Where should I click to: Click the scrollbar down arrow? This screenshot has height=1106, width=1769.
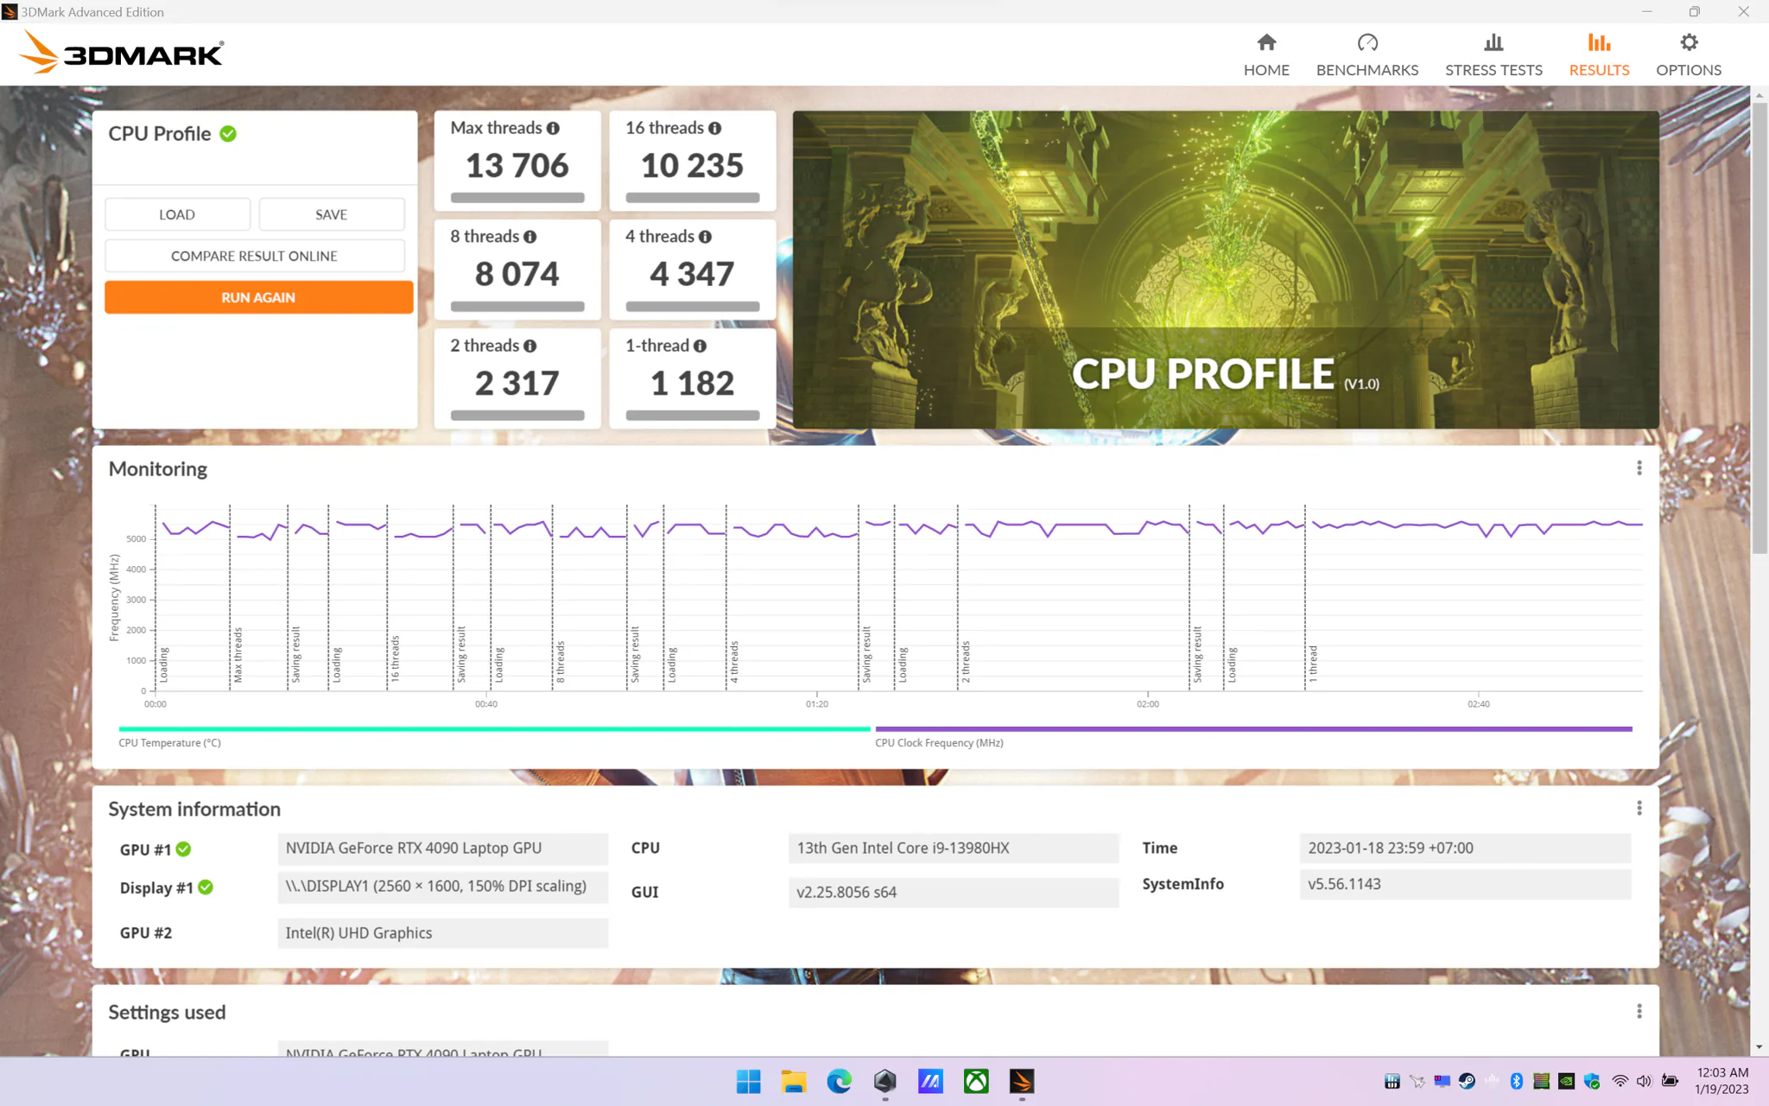point(1759,1047)
